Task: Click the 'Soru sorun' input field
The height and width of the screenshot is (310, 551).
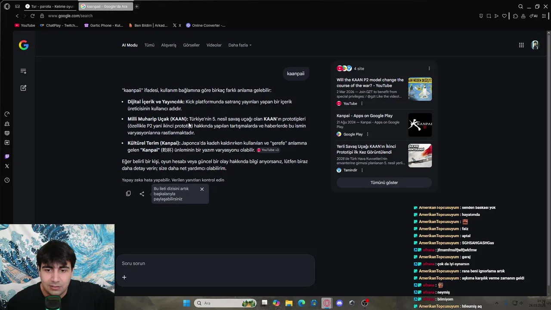Action: tap(215, 263)
